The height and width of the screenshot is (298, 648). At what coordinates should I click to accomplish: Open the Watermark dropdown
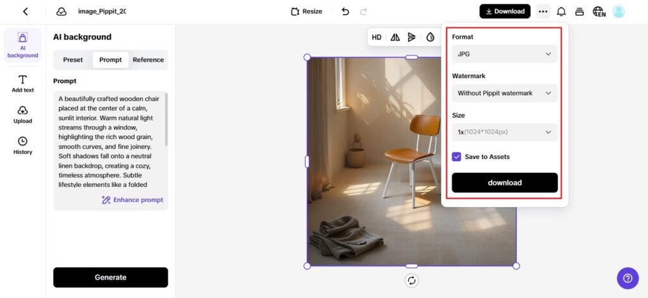coord(504,93)
